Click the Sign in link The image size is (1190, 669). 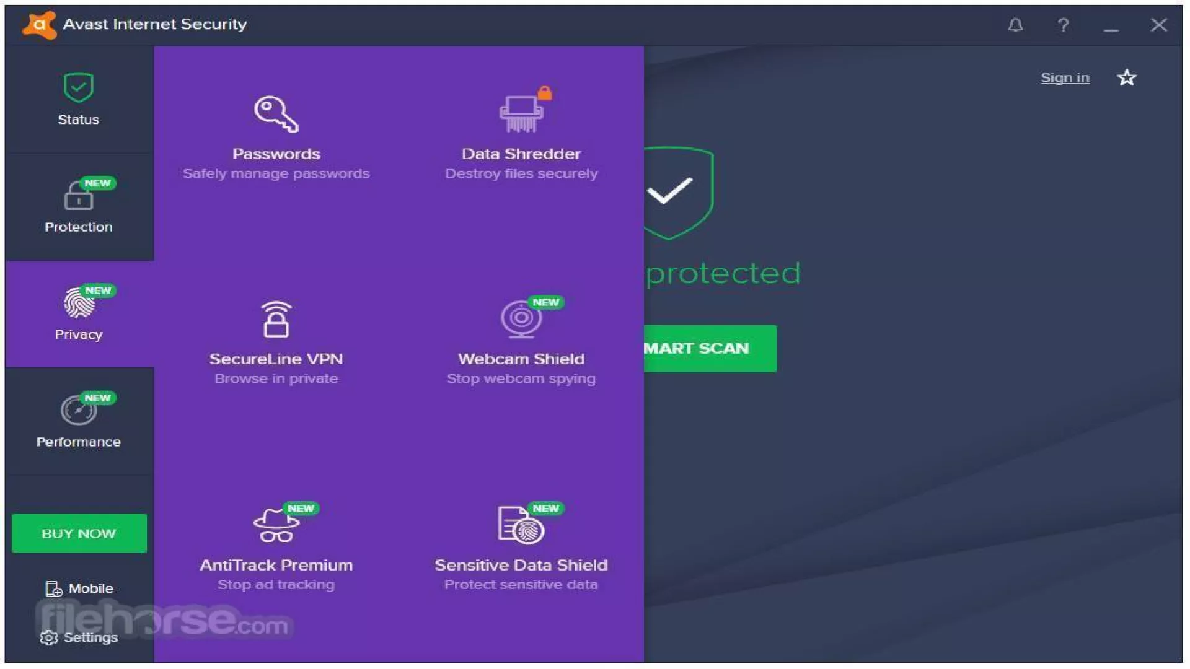[1064, 78]
